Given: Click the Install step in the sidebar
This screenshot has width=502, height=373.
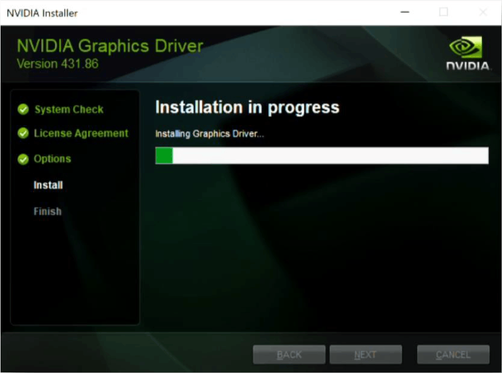Looking at the screenshot, I should pos(48,185).
